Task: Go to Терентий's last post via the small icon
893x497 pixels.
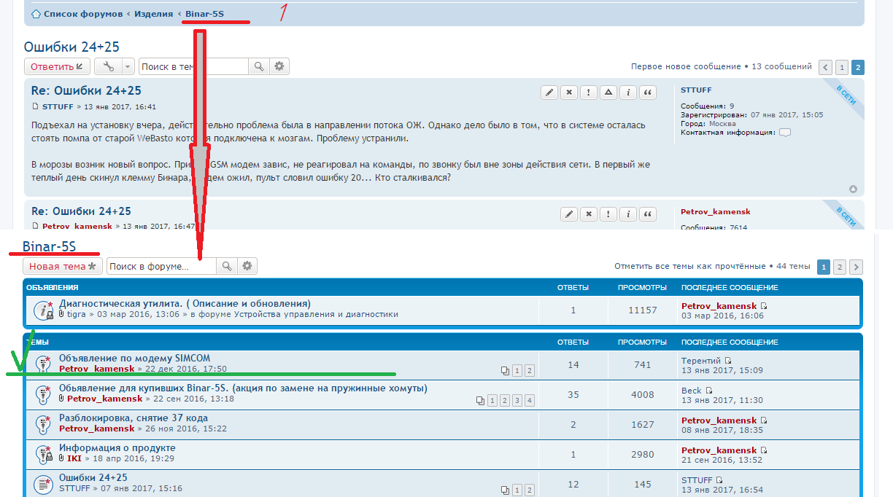Action: click(x=728, y=361)
